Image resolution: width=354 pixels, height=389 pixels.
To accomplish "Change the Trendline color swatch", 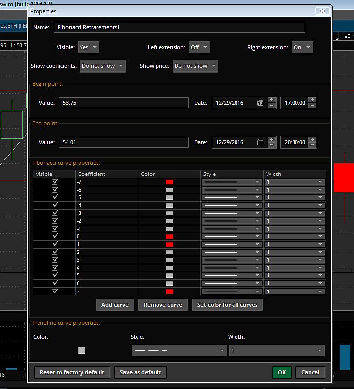I will [x=81, y=350].
